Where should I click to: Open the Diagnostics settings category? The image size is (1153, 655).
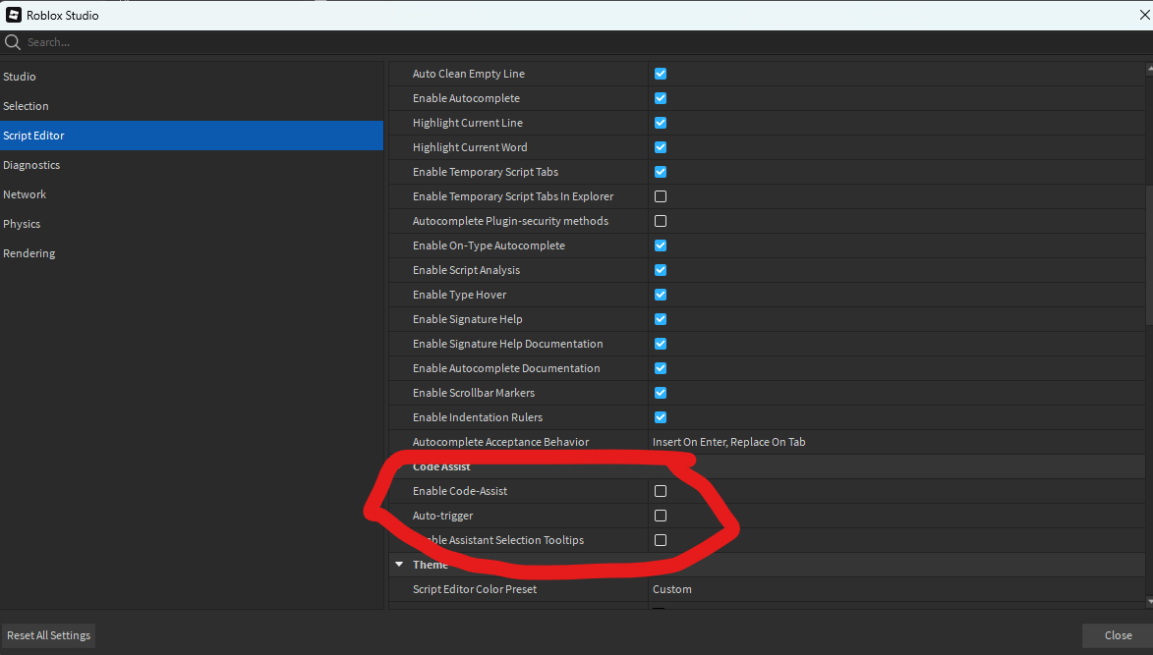point(192,164)
